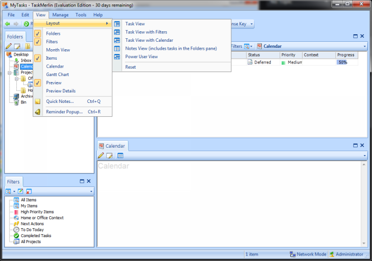
Task: Click the Power User View icon
Action: [x=117, y=57]
